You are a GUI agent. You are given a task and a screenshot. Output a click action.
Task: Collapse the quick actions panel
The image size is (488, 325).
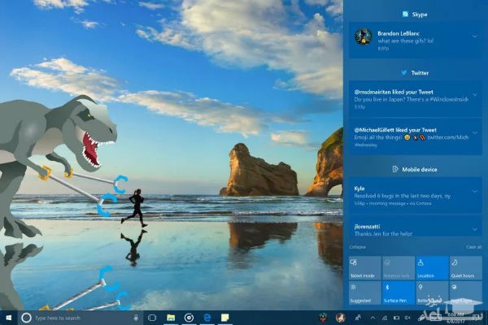(x=357, y=247)
